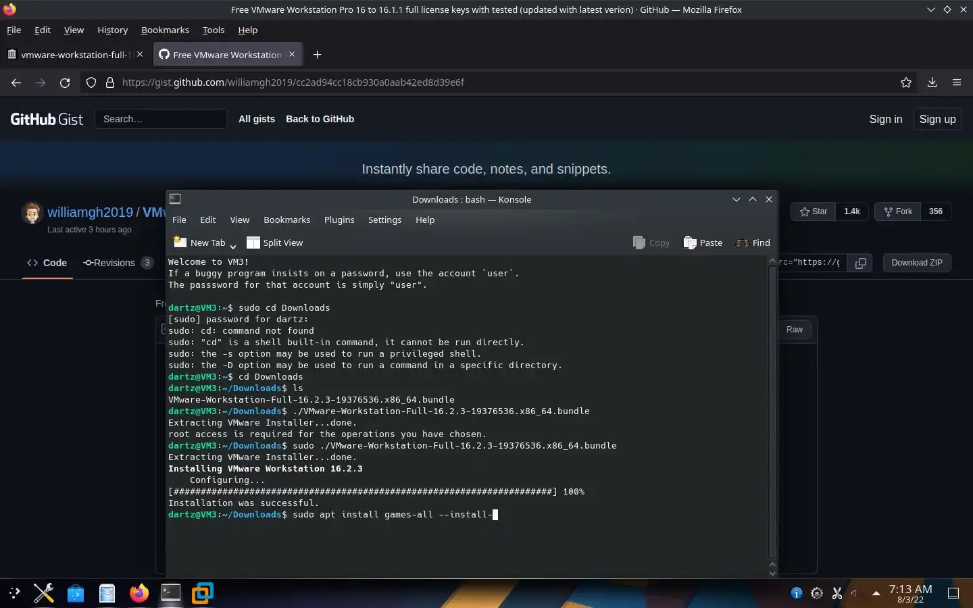This screenshot has width=973, height=608.
Task: Open Firefox downloads panel
Action: (932, 82)
